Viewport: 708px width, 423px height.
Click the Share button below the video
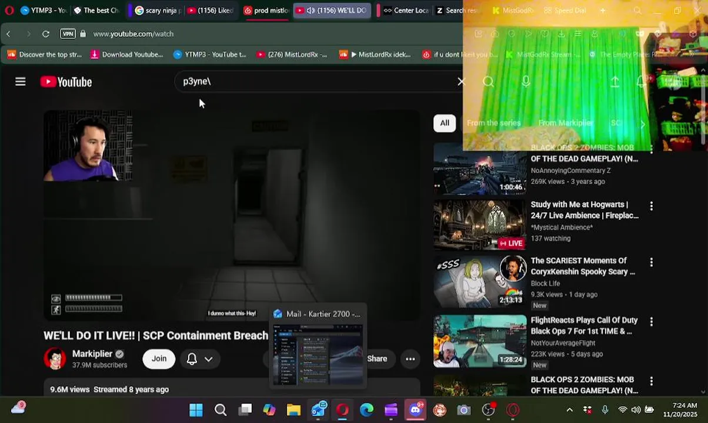point(376,358)
